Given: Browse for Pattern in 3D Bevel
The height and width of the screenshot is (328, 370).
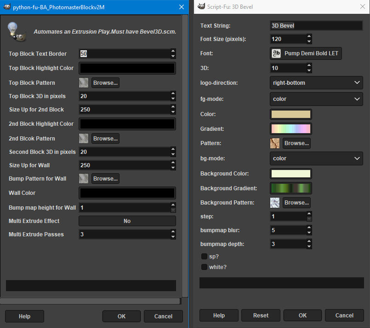Looking at the screenshot, I should (296, 143).
